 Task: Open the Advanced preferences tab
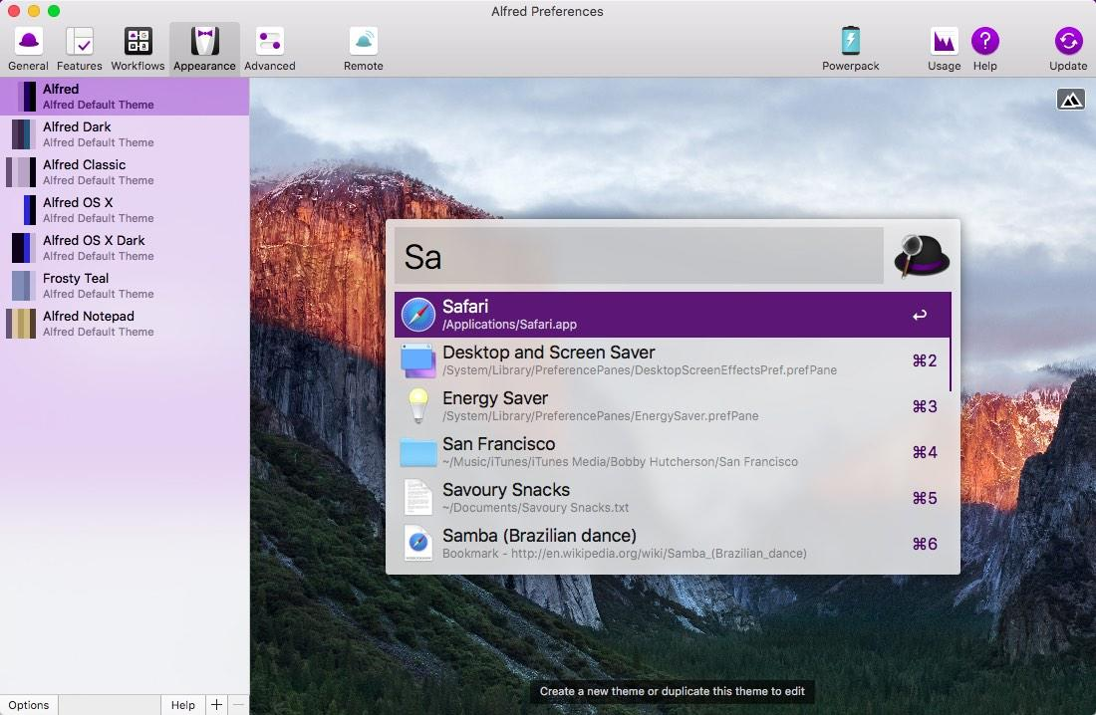270,49
